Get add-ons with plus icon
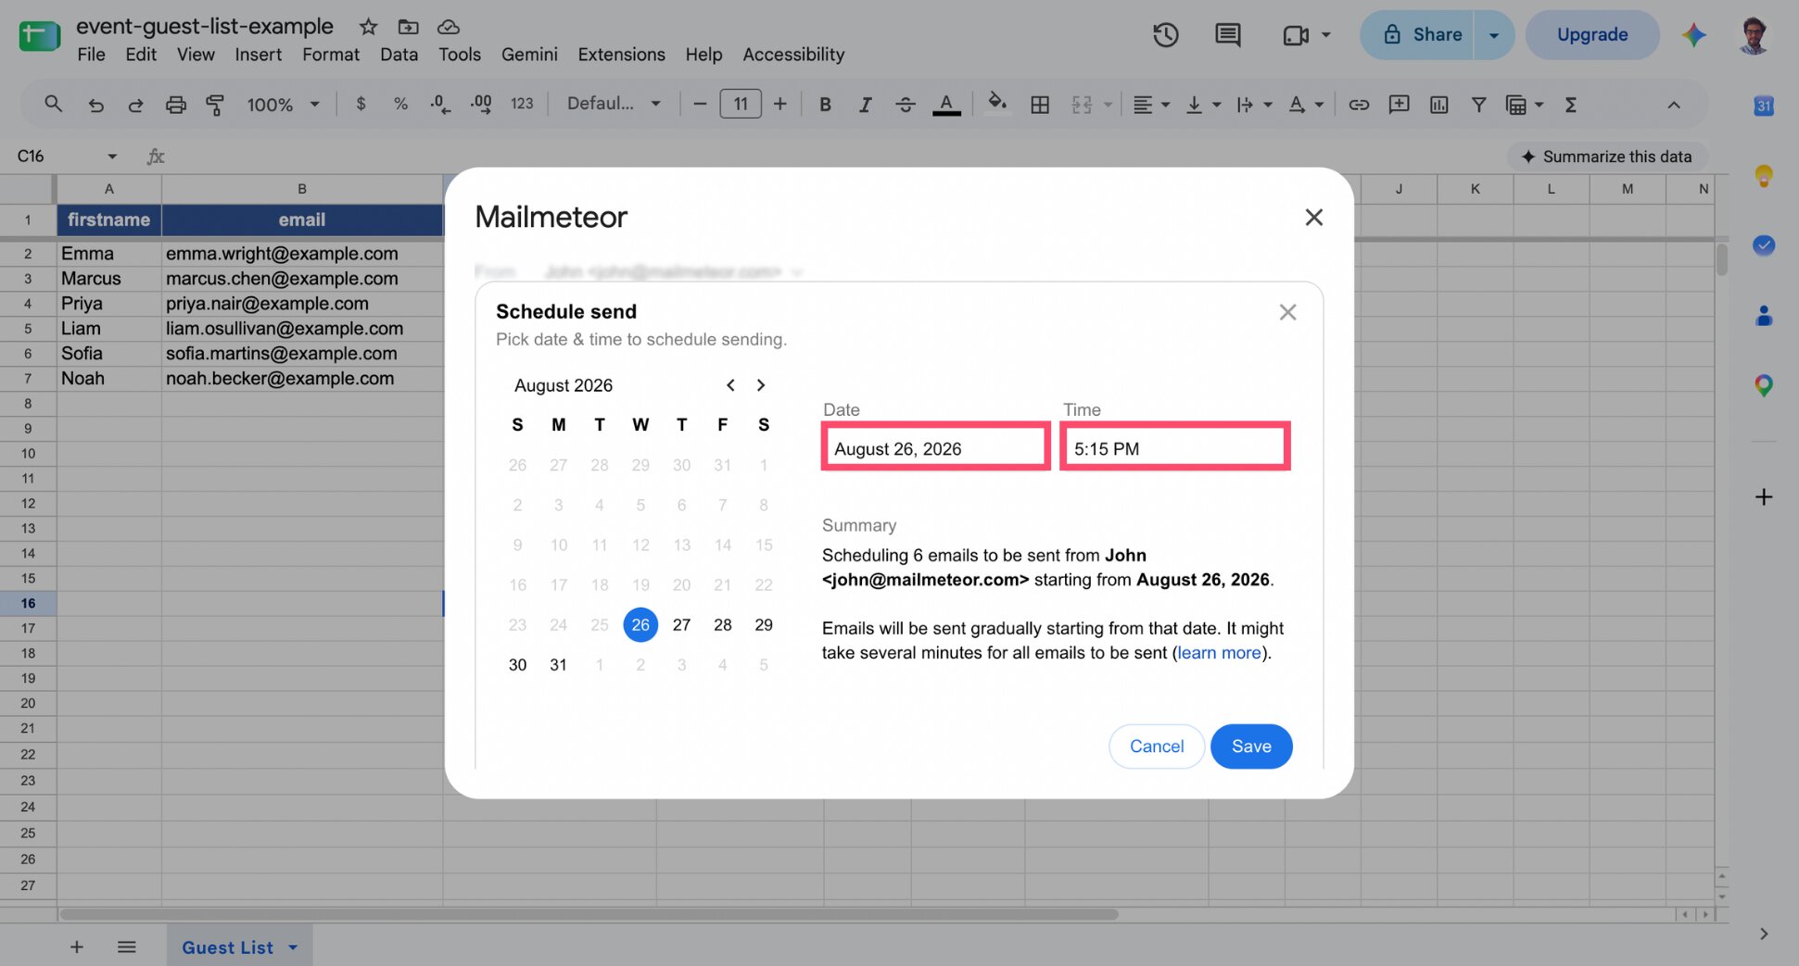The width and height of the screenshot is (1799, 966). 1763,497
